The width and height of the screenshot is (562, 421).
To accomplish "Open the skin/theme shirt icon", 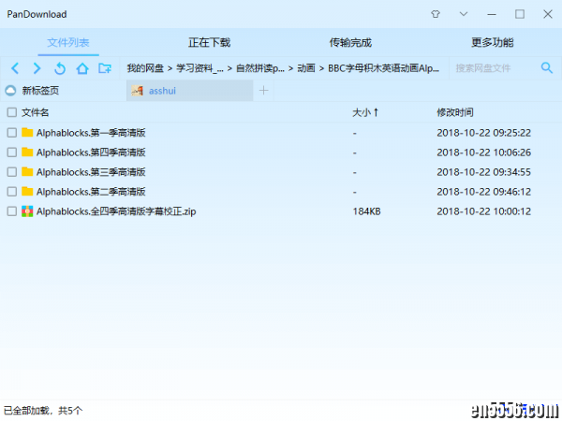I will pyautogui.click(x=435, y=14).
